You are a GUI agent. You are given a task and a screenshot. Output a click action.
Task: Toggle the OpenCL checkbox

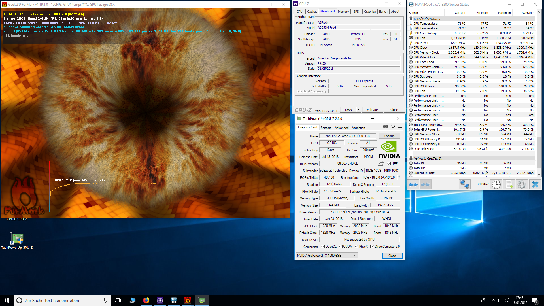(323, 246)
